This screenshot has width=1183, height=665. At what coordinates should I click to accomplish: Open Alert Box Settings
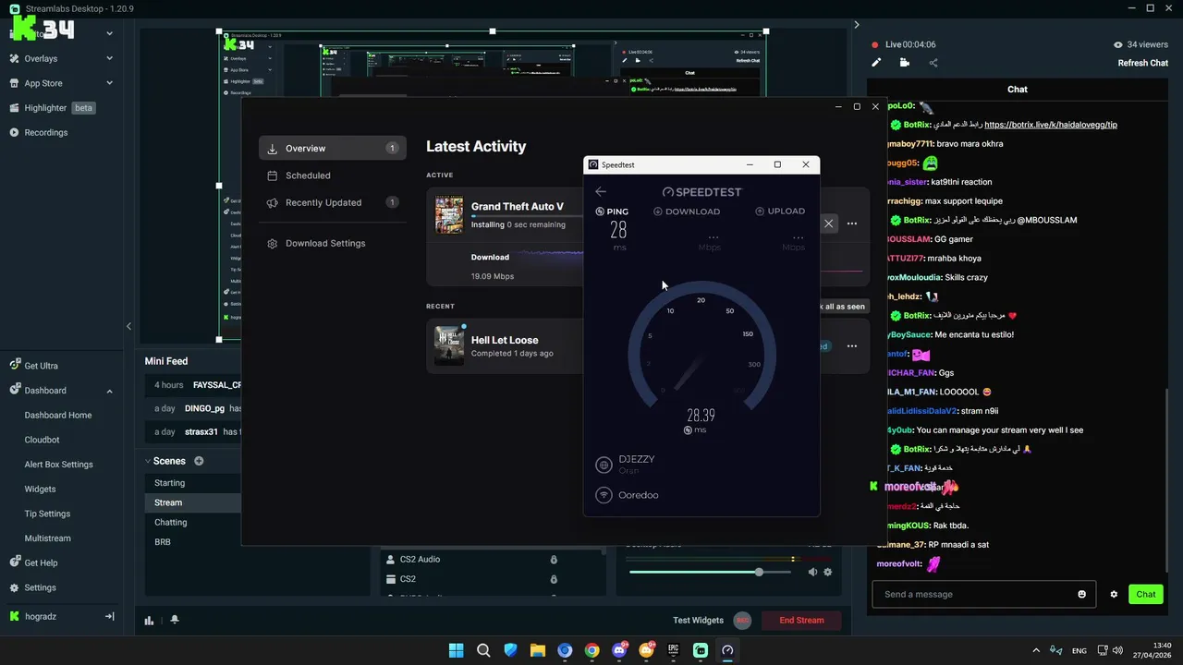click(x=58, y=465)
